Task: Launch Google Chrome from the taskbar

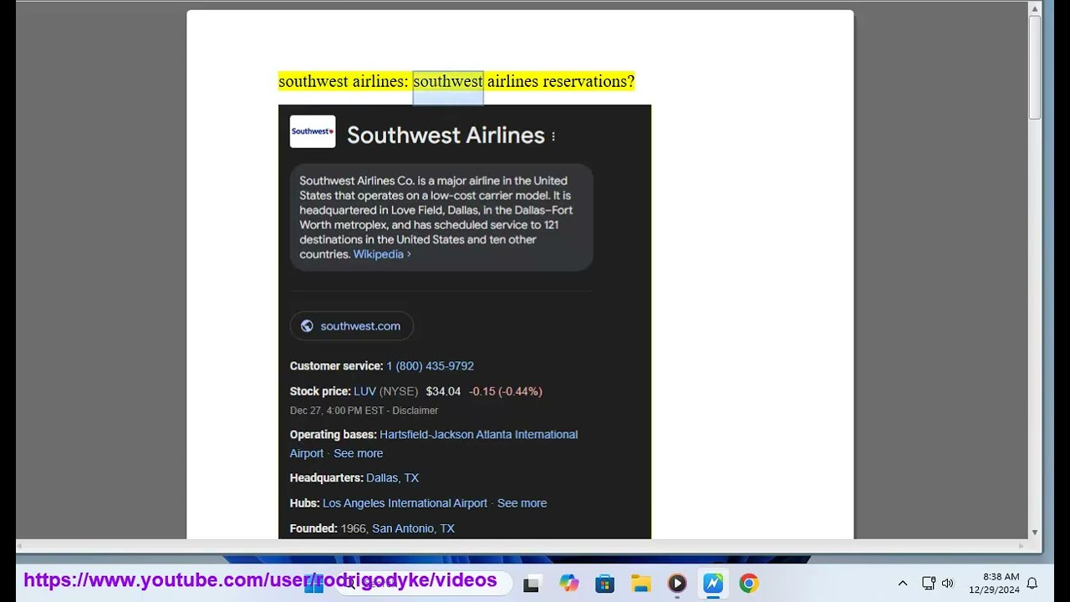Action: pyautogui.click(x=749, y=584)
